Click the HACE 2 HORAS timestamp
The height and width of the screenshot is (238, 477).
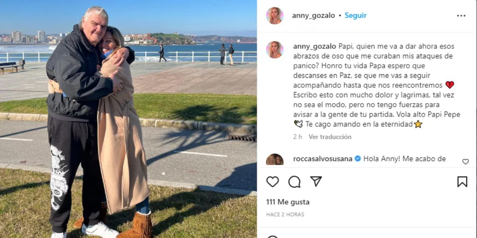point(285,215)
